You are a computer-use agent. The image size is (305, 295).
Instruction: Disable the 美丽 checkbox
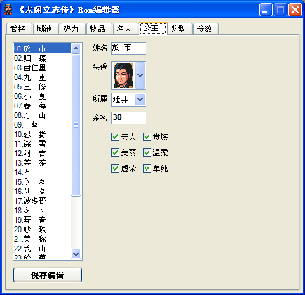tap(115, 153)
